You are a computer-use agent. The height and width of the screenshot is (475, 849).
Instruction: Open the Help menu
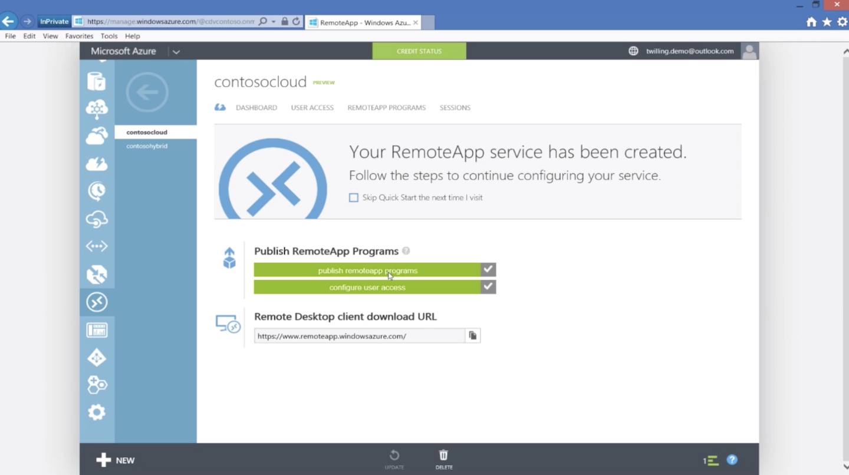tap(132, 36)
